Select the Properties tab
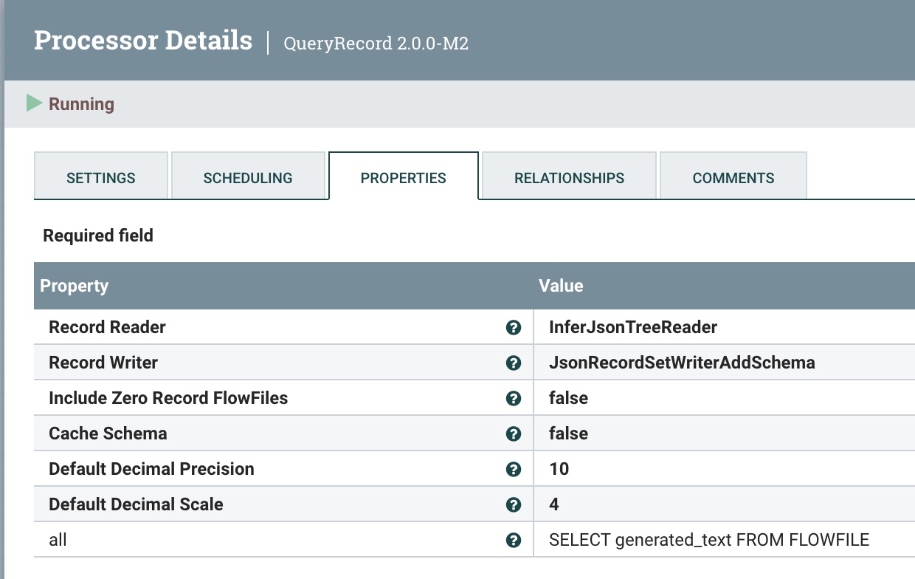 404,178
